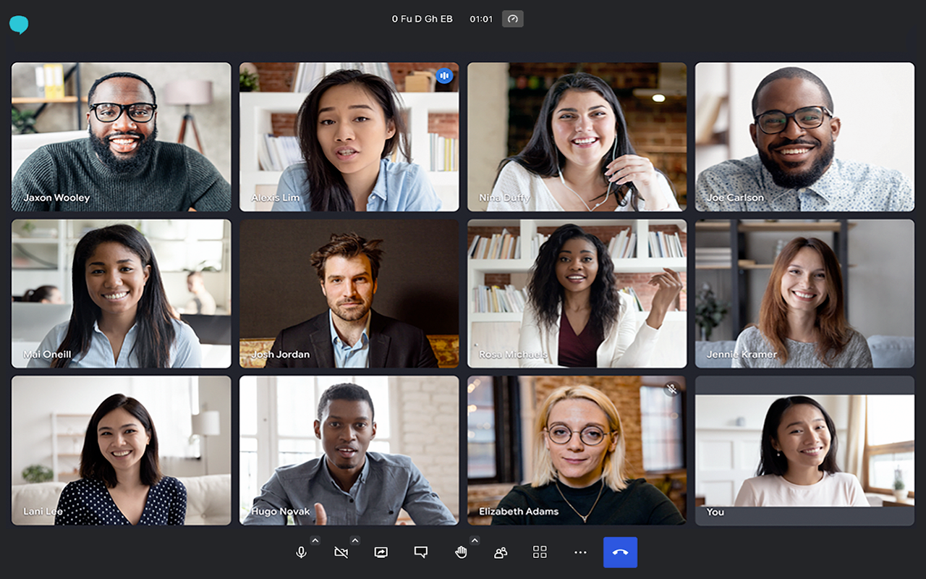
Task: Raise your hand
Action: 461,552
